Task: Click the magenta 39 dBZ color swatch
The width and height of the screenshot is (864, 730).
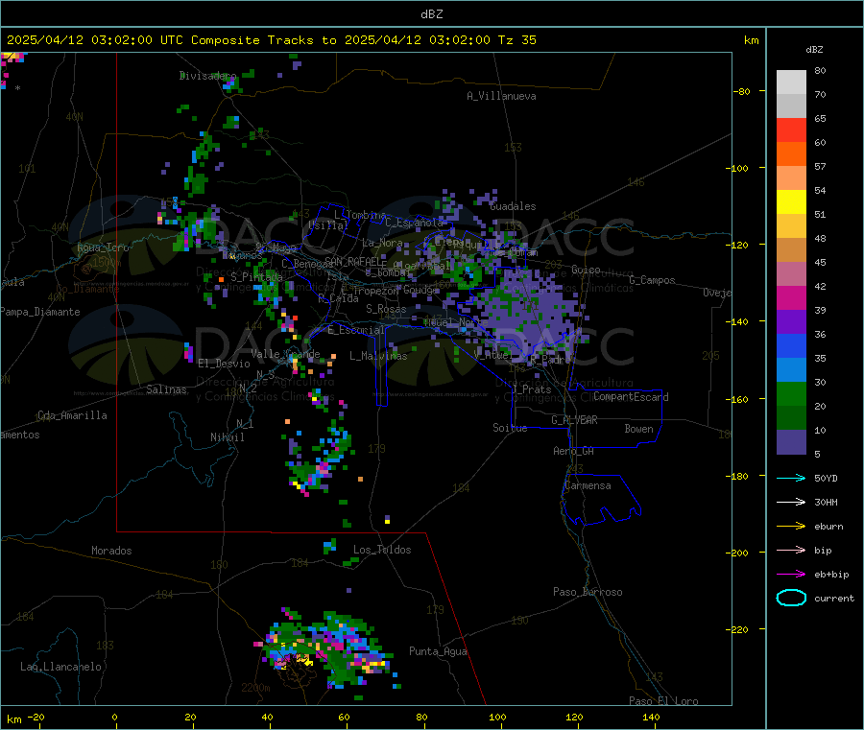Action: 791,297
